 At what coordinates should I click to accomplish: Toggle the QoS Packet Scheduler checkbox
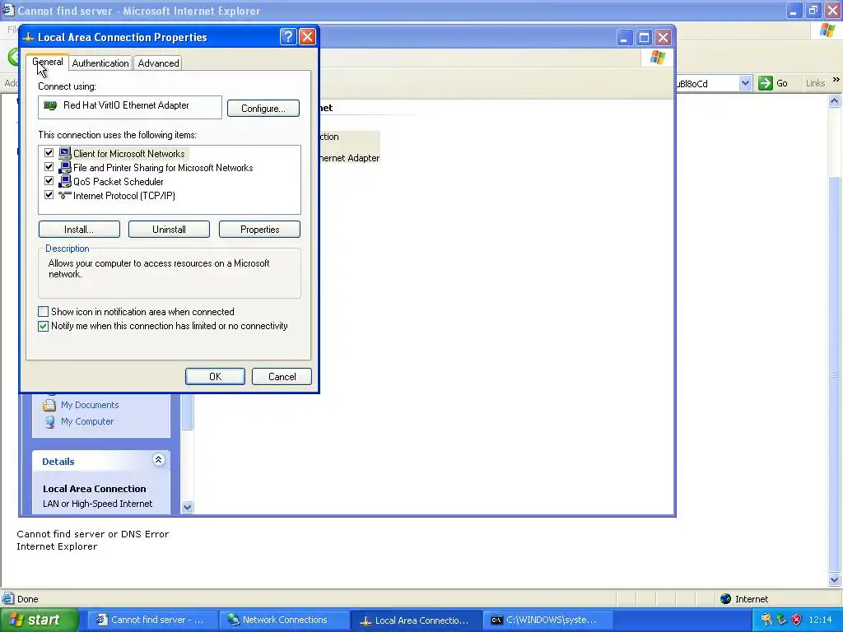coord(49,181)
